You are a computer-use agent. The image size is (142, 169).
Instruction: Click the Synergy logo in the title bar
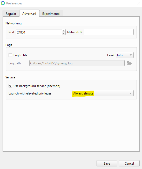click(x=3, y=3)
